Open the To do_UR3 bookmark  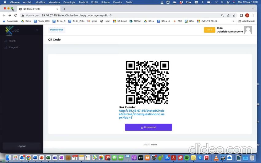(x=42, y=21)
